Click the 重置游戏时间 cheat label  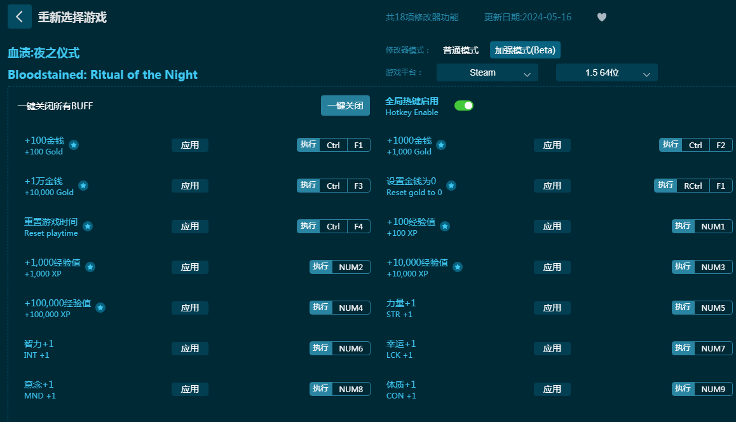coord(51,222)
